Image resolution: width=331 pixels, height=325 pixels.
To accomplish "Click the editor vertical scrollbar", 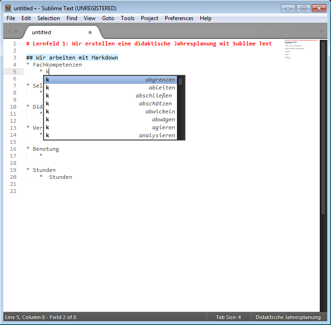I will (x=324, y=128).
